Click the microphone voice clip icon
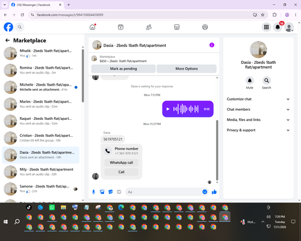Viewport: 301px width, 241px height. pos(93,192)
